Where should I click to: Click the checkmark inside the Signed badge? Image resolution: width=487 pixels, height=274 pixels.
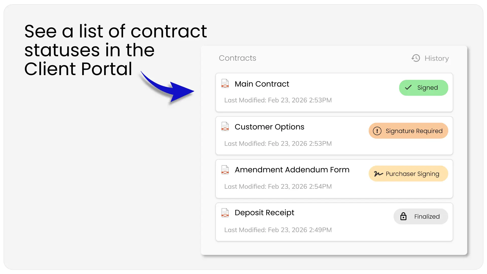408,88
